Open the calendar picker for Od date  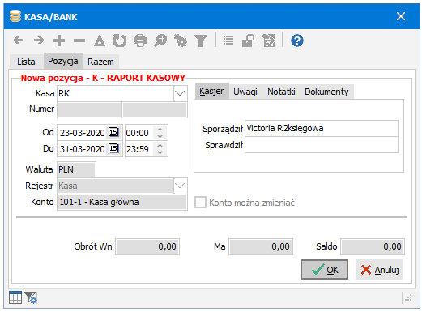tap(113, 132)
